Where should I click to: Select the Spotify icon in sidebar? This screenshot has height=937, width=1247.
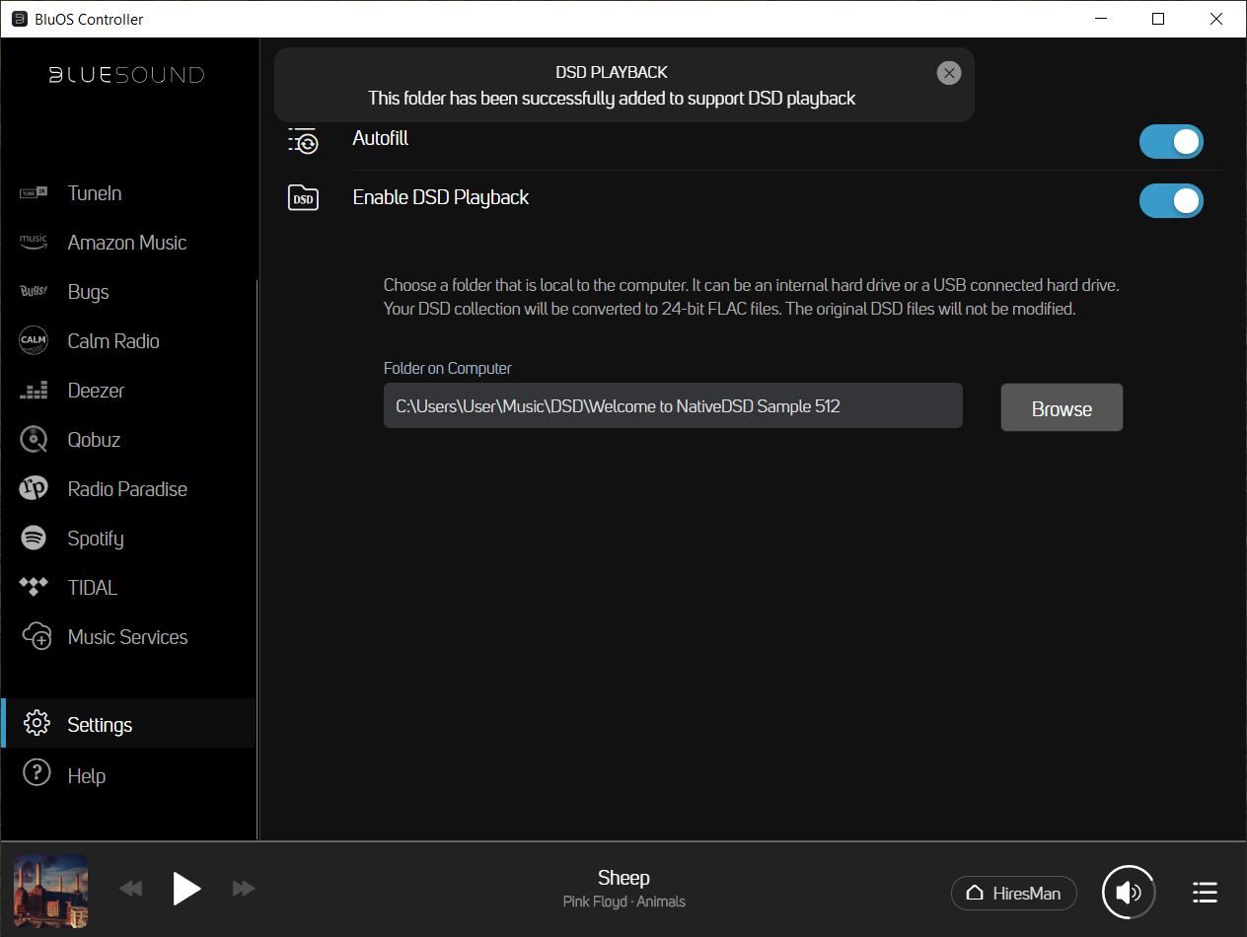(x=34, y=539)
